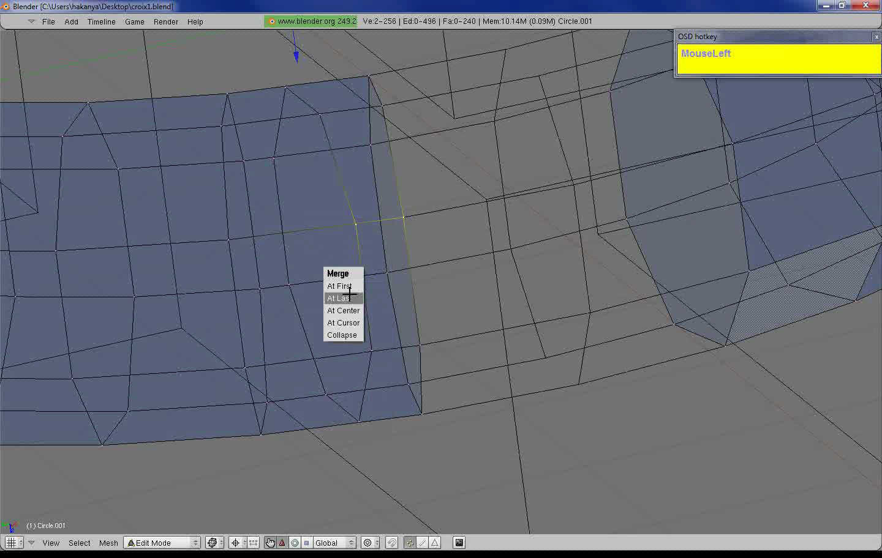Screen dimensions: 882x558
Task: Open the pivot point selector
Action: tap(237, 543)
